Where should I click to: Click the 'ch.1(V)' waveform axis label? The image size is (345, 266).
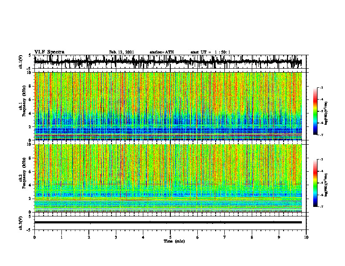coord(21,62)
